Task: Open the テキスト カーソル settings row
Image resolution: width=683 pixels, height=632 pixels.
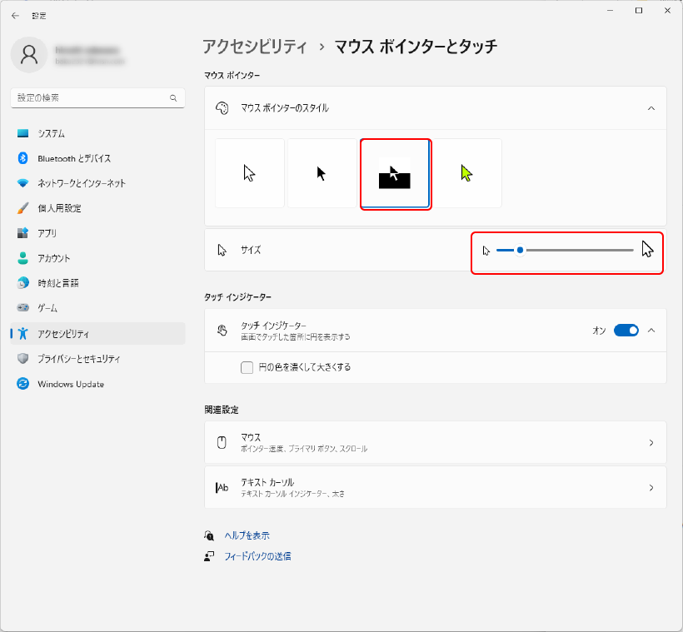Action: 435,487
